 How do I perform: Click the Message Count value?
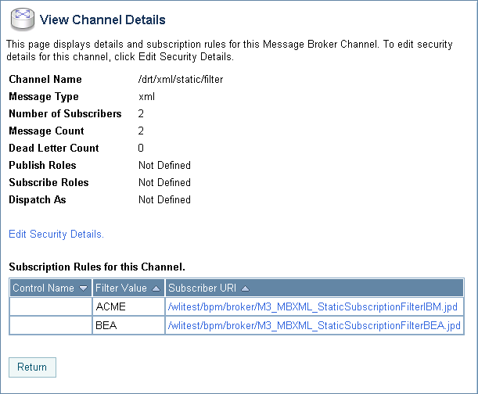(x=141, y=131)
